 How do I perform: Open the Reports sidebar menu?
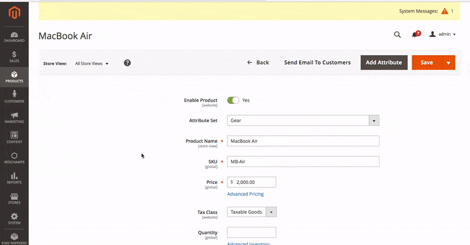click(x=14, y=178)
